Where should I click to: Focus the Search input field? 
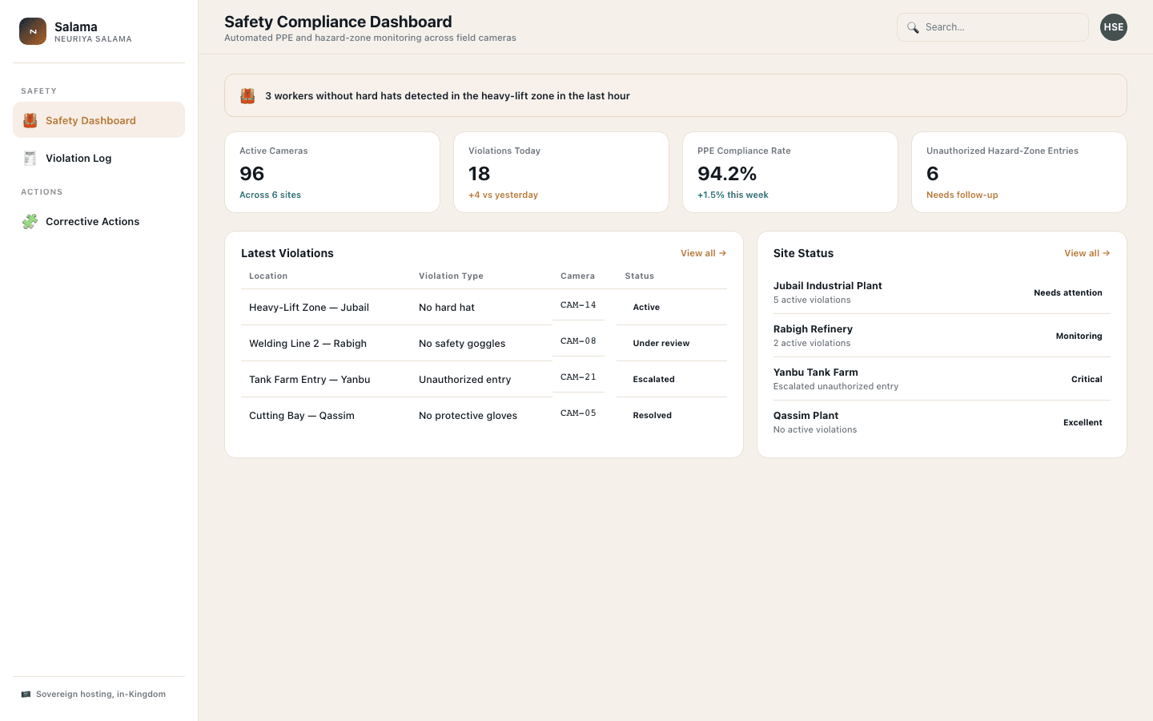993,27
